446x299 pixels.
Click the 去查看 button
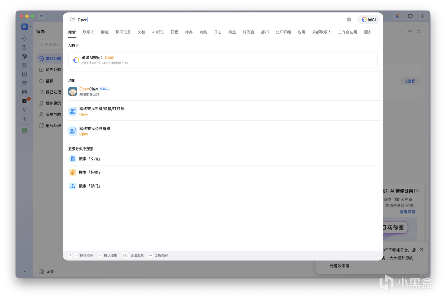click(410, 81)
